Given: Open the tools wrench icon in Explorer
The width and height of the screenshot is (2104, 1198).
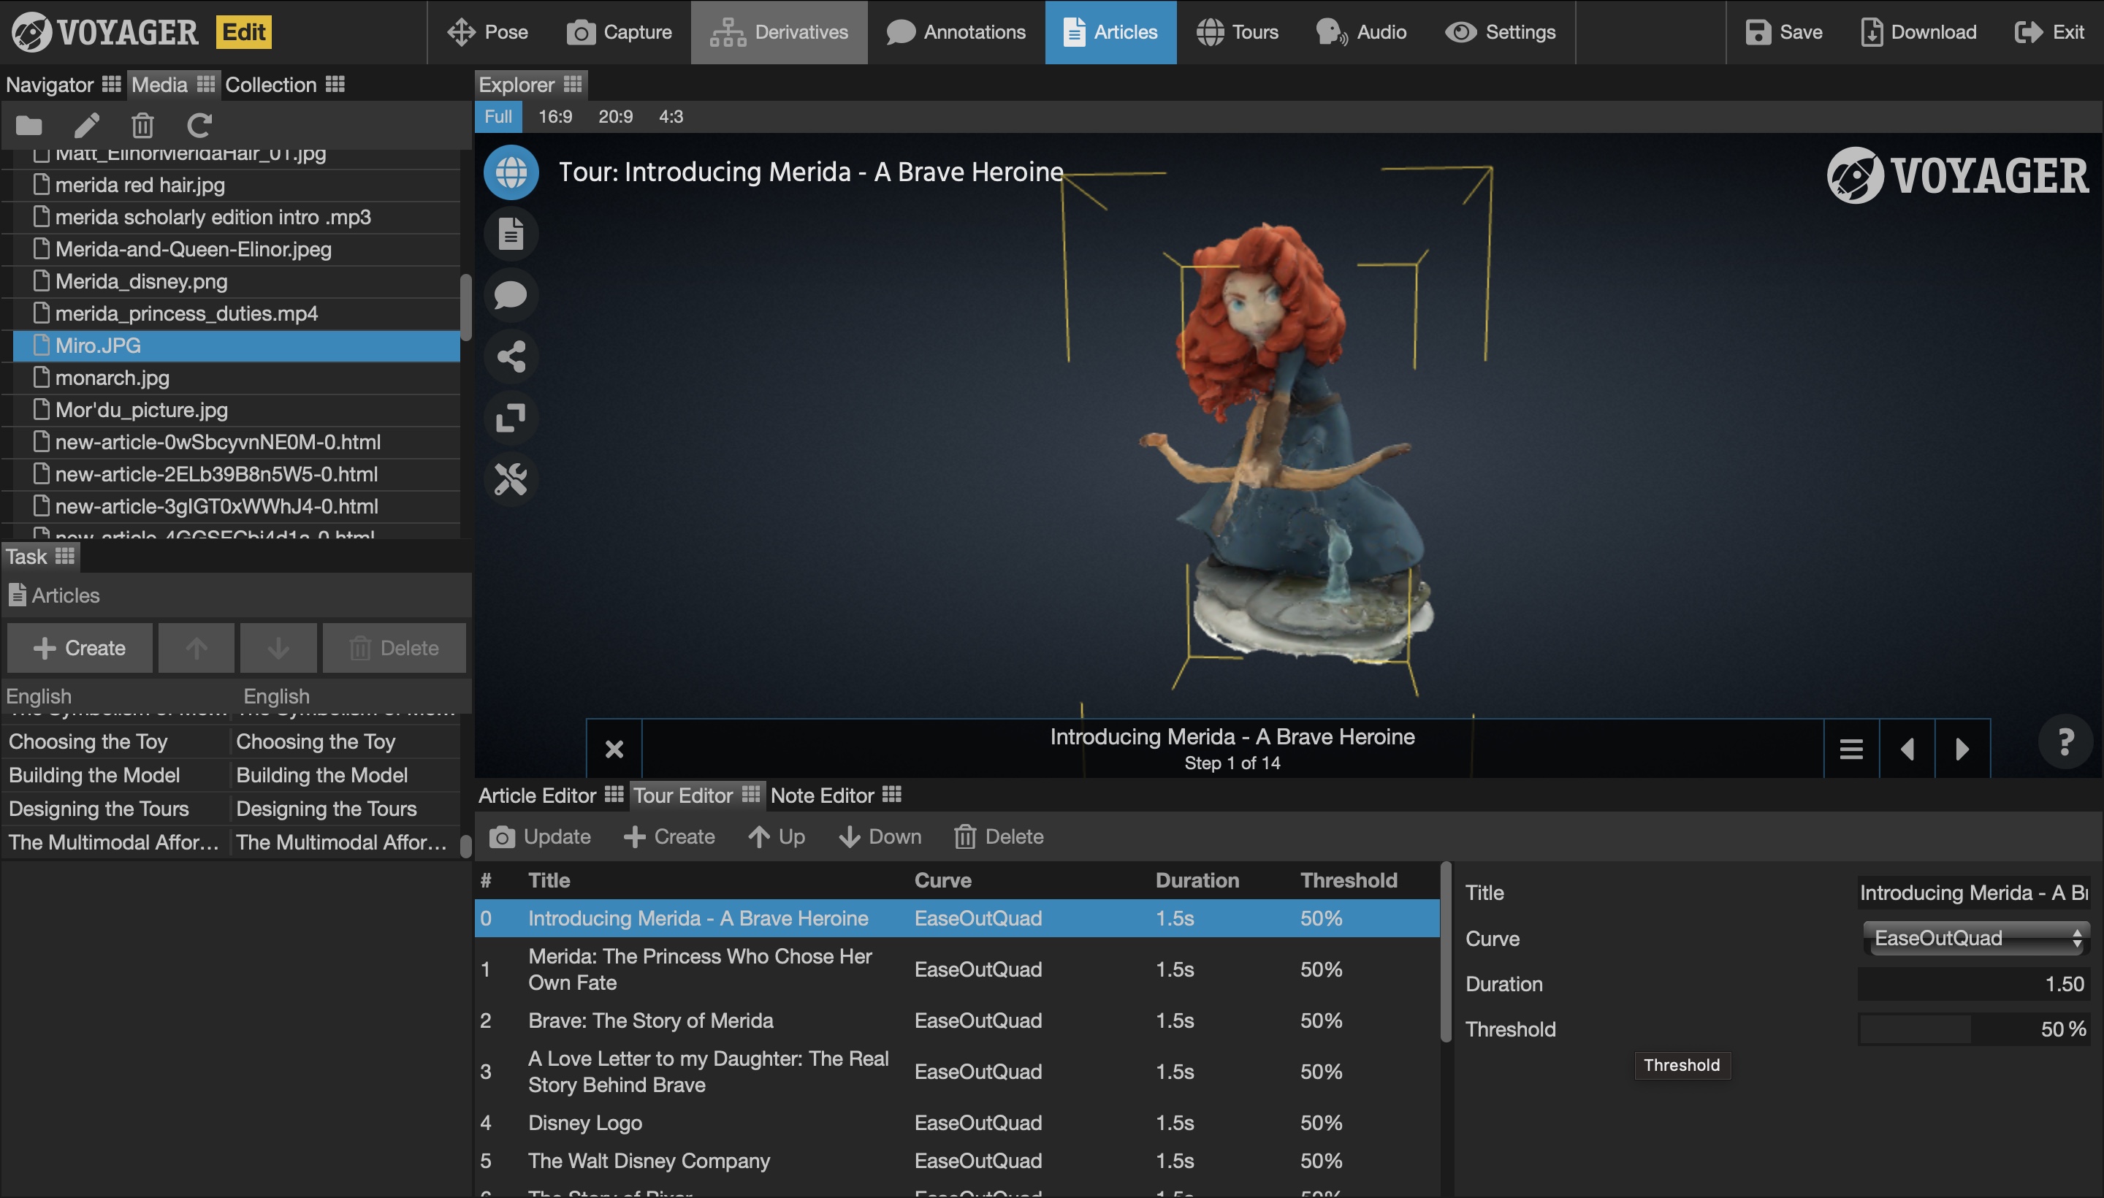Looking at the screenshot, I should [511, 479].
